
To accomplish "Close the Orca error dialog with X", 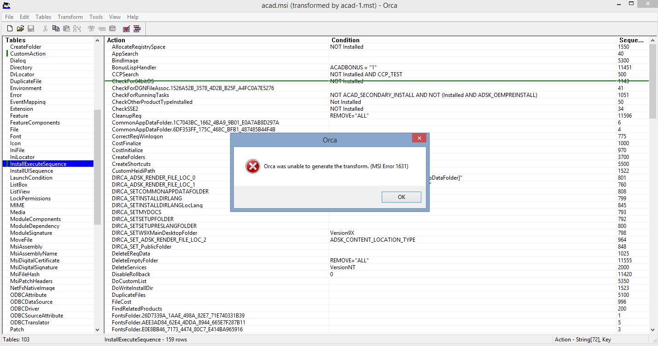I will (x=419, y=138).
